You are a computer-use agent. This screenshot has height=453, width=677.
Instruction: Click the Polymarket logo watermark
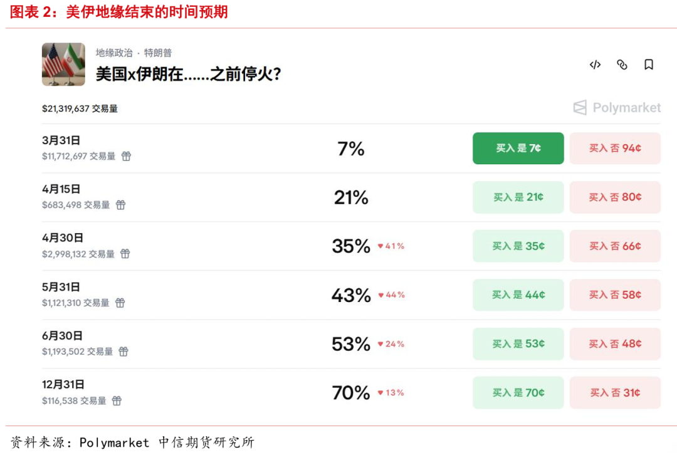pos(616,108)
